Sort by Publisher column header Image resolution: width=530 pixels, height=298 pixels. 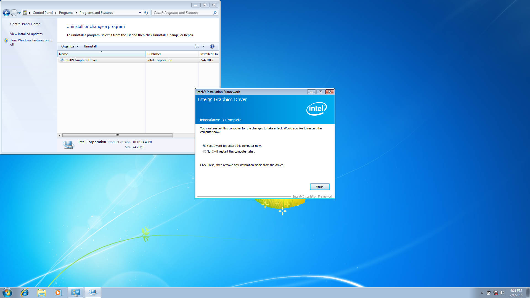[x=172, y=54]
